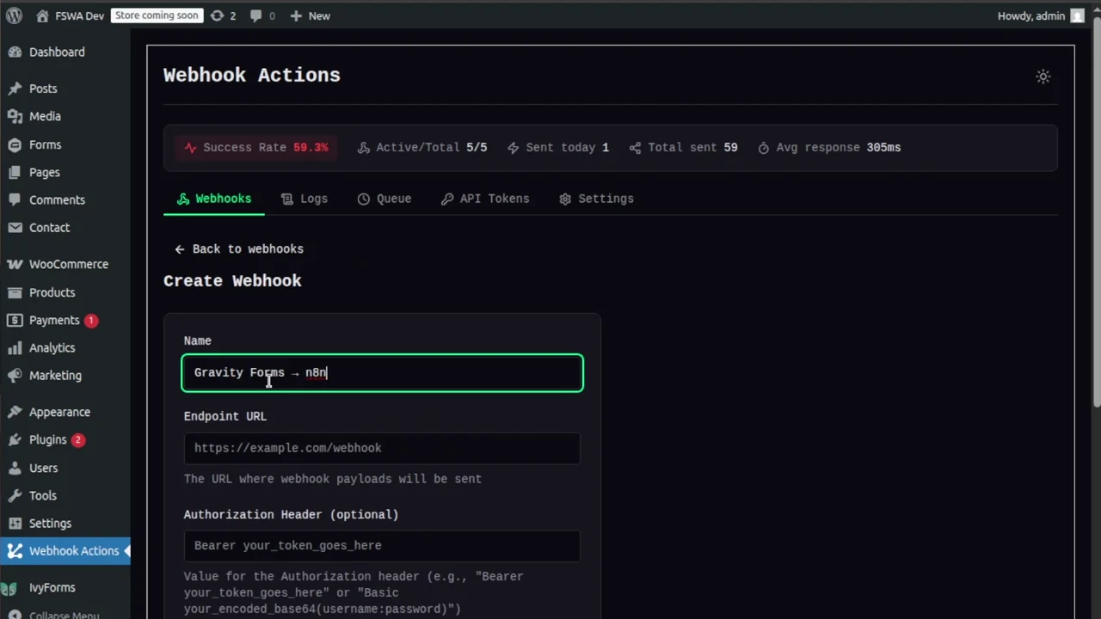Screen dimensions: 1101x619
Task: Click the Pages icon in sidebar
Action: pyautogui.click(x=15, y=172)
